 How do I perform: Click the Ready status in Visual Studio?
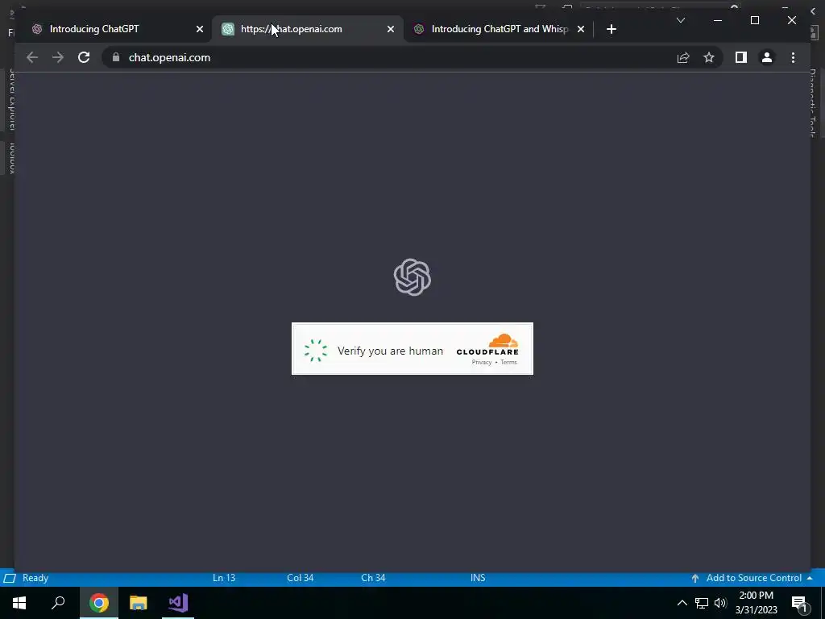[35, 578]
